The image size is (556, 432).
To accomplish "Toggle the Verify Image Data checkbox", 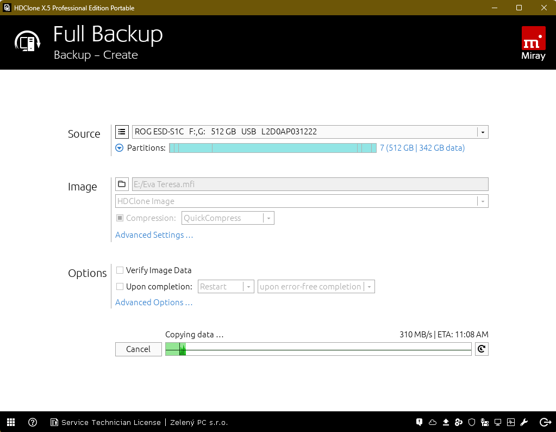I will coord(120,270).
